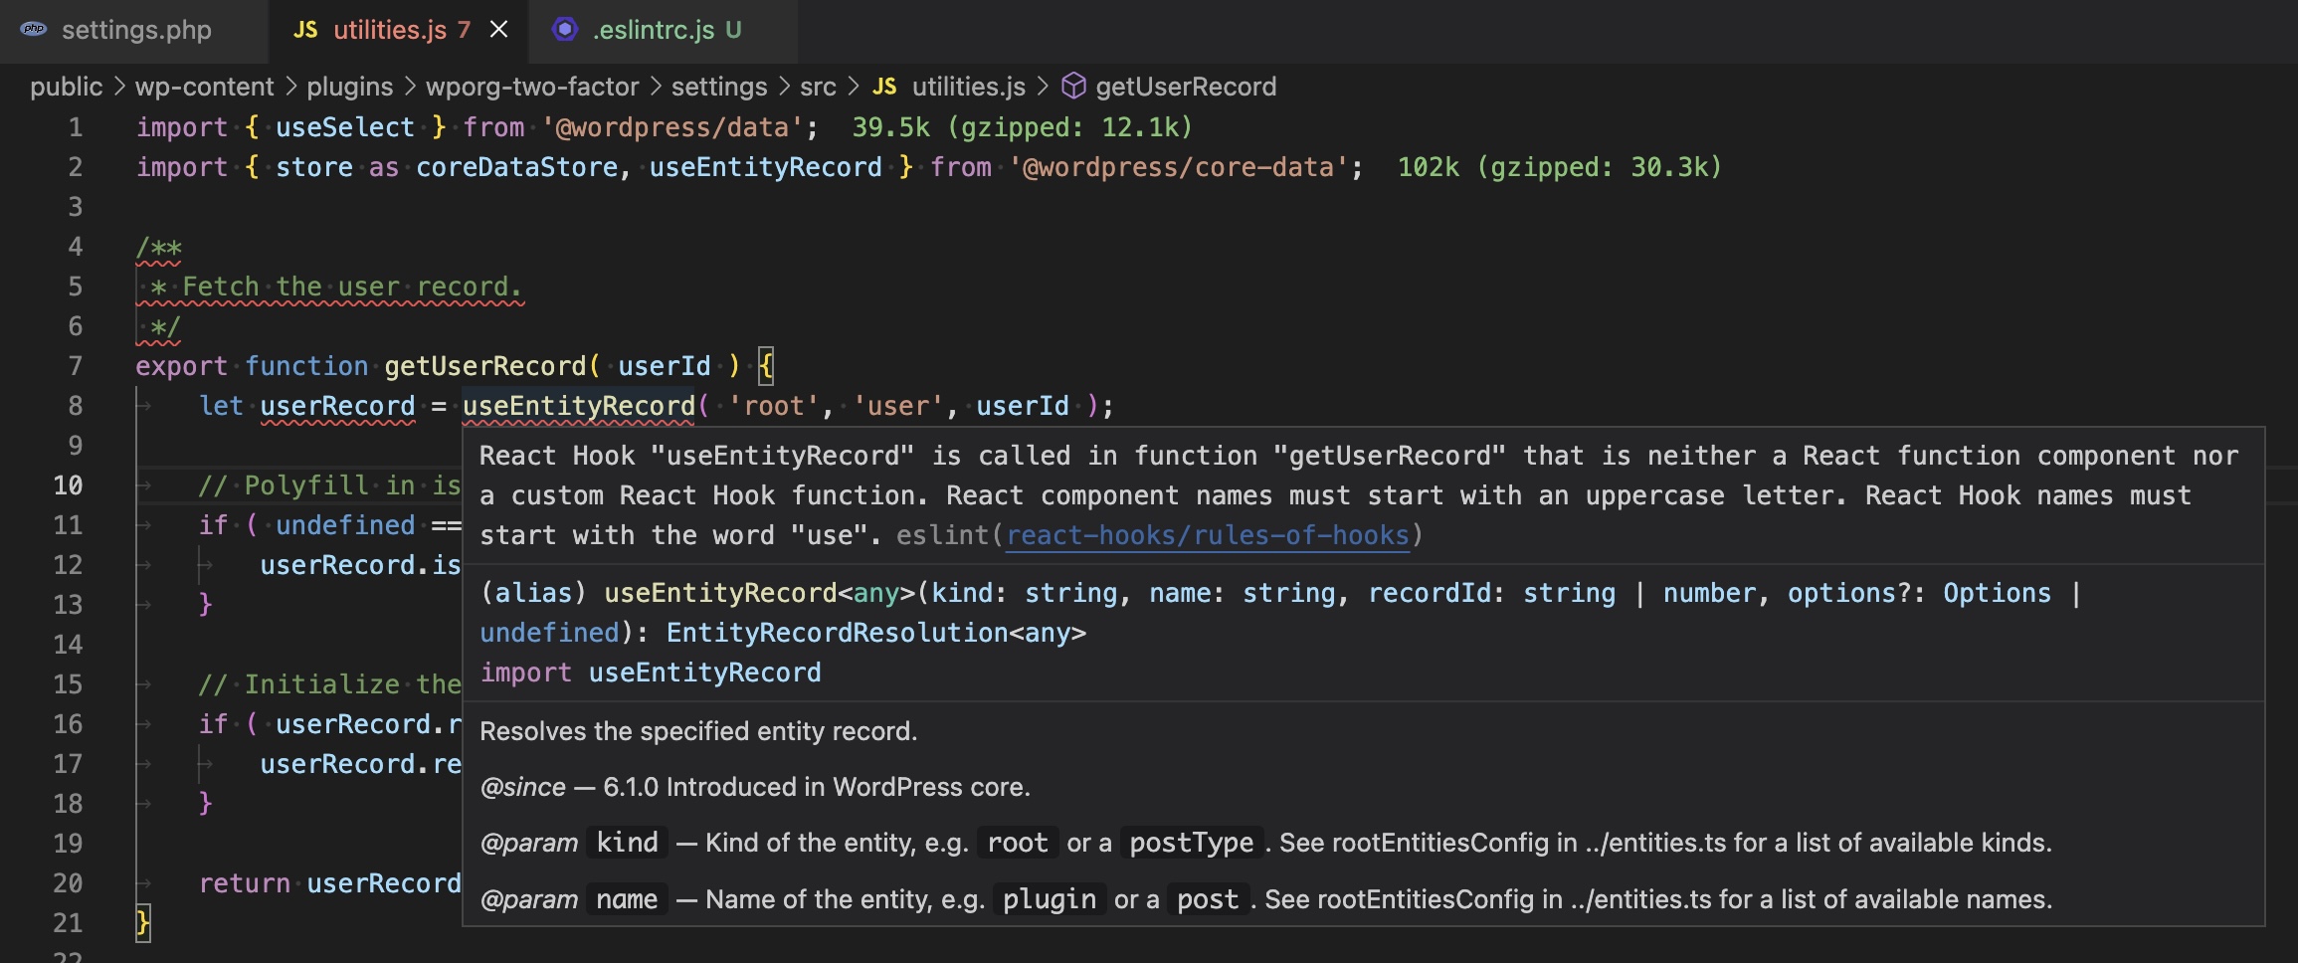Open the 'wporg-two-factor' breadcrumb folder
Viewport: 2298px width, 963px height.
[x=532, y=87]
